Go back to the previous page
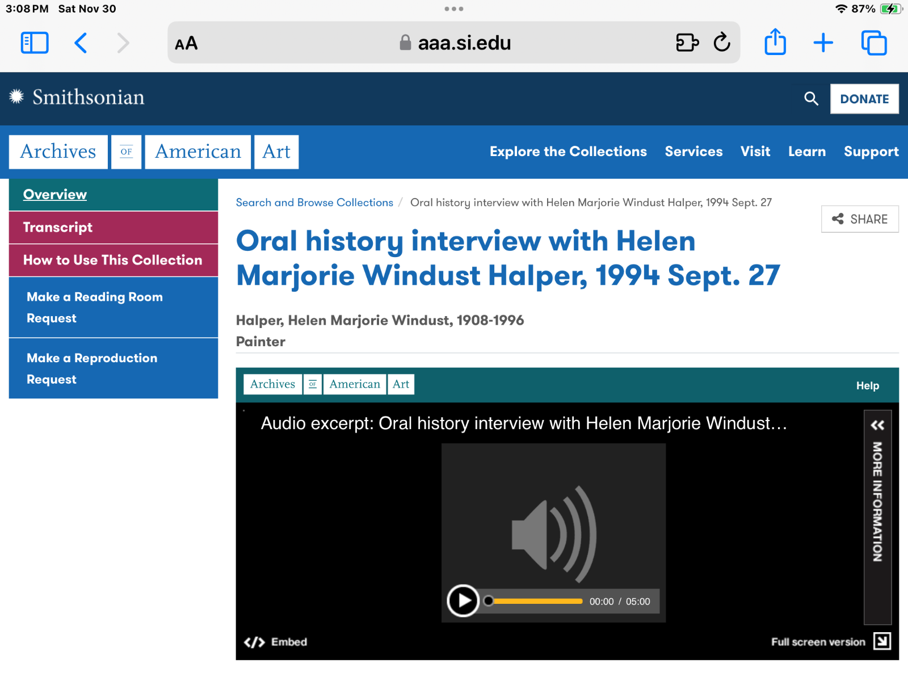Image resolution: width=908 pixels, height=681 pixels. [x=81, y=43]
